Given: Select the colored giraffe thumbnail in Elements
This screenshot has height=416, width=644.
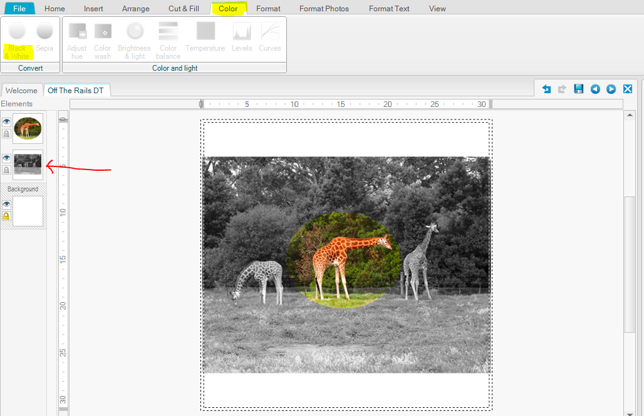Looking at the screenshot, I should click(x=28, y=128).
